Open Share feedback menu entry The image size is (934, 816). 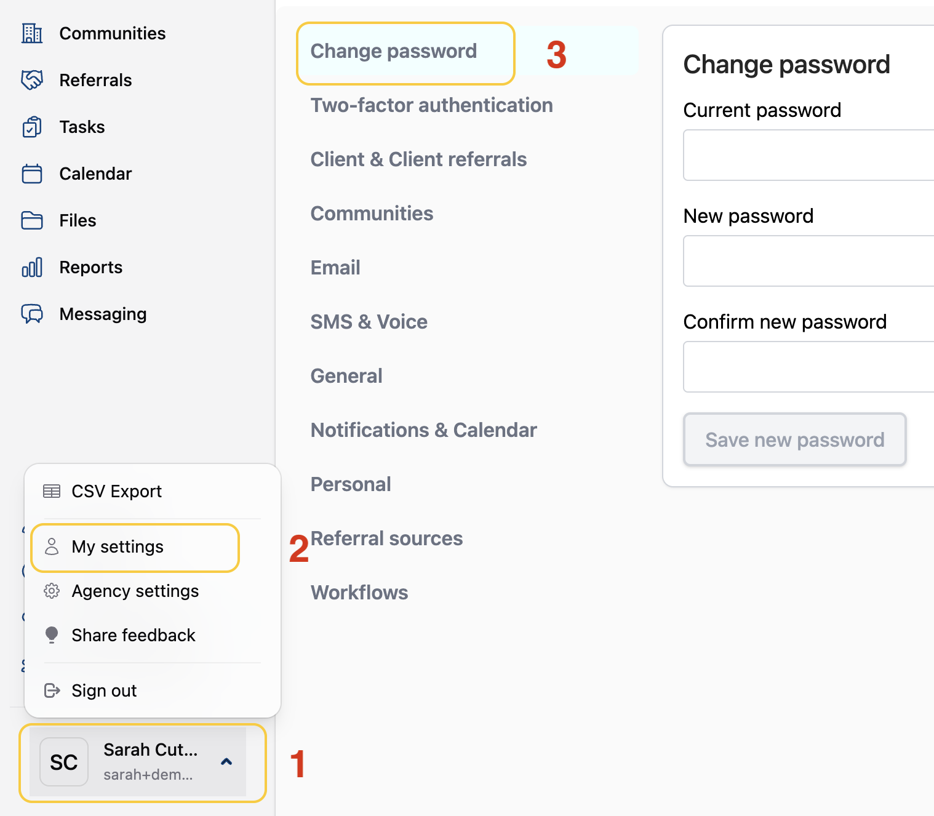(133, 635)
